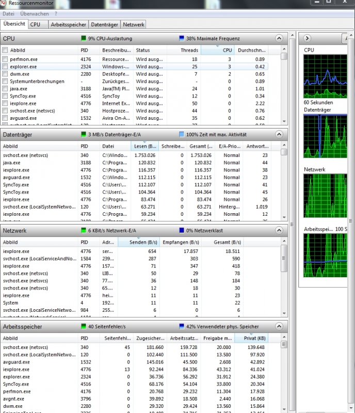
Task: Collapse the CPU section
Action: (279, 39)
